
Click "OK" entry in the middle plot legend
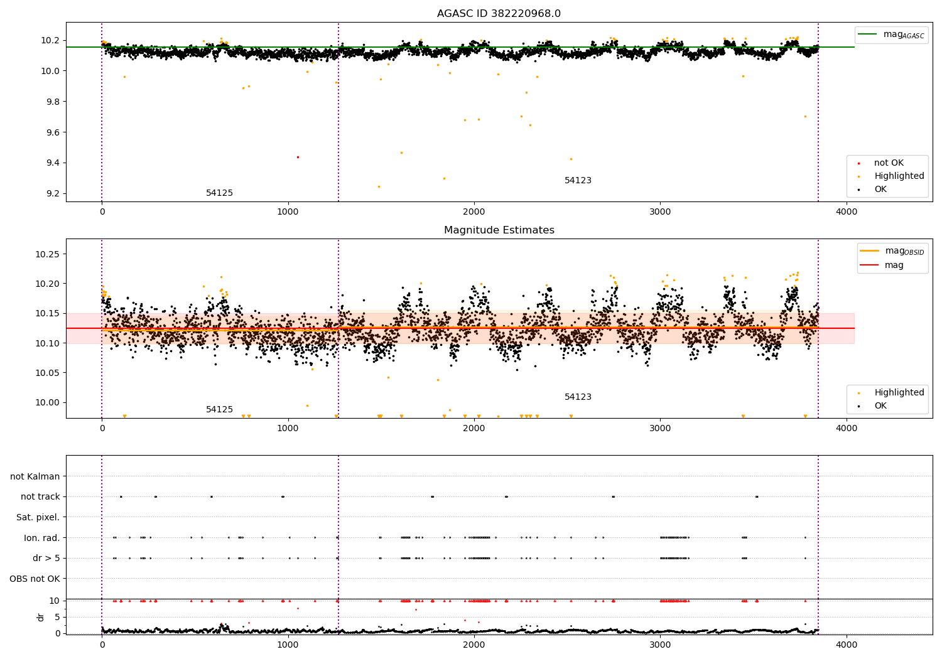pyautogui.click(x=880, y=406)
